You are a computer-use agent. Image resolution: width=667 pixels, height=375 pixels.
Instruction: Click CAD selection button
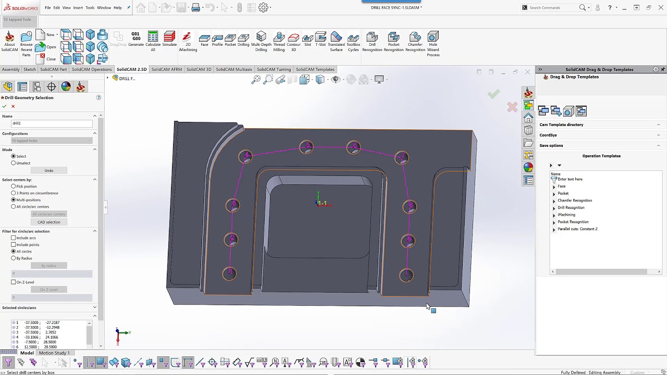click(49, 222)
